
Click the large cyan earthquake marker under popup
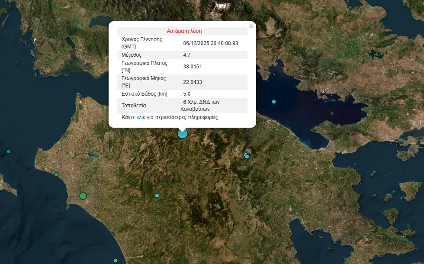[x=183, y=133]
